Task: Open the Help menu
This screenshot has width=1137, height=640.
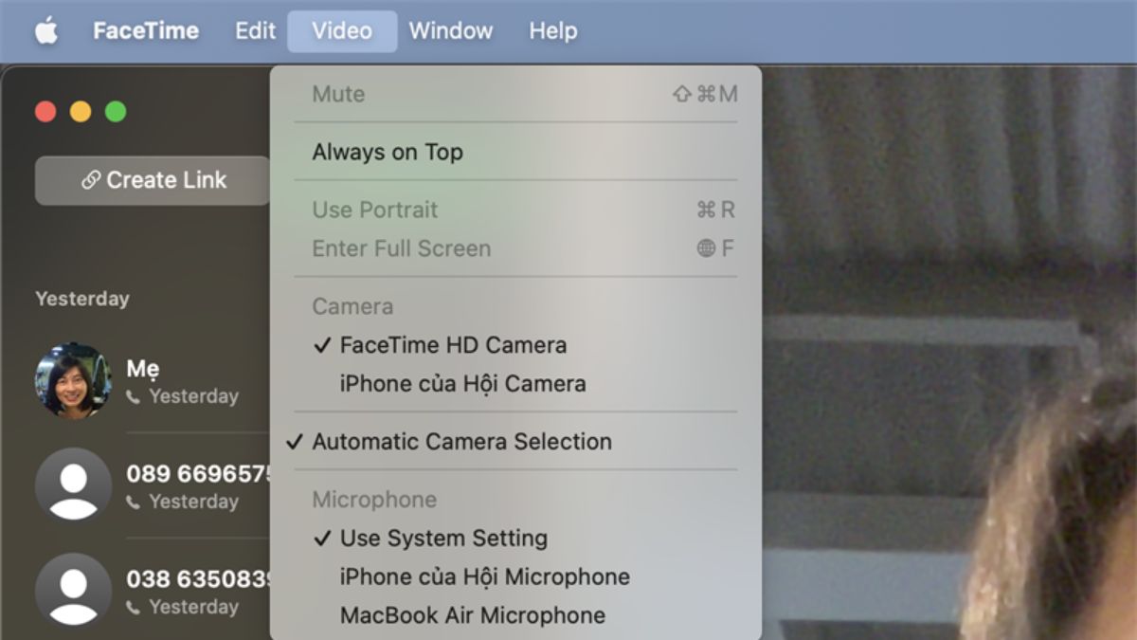Action: pyautogui.click(x=552, y=29)
